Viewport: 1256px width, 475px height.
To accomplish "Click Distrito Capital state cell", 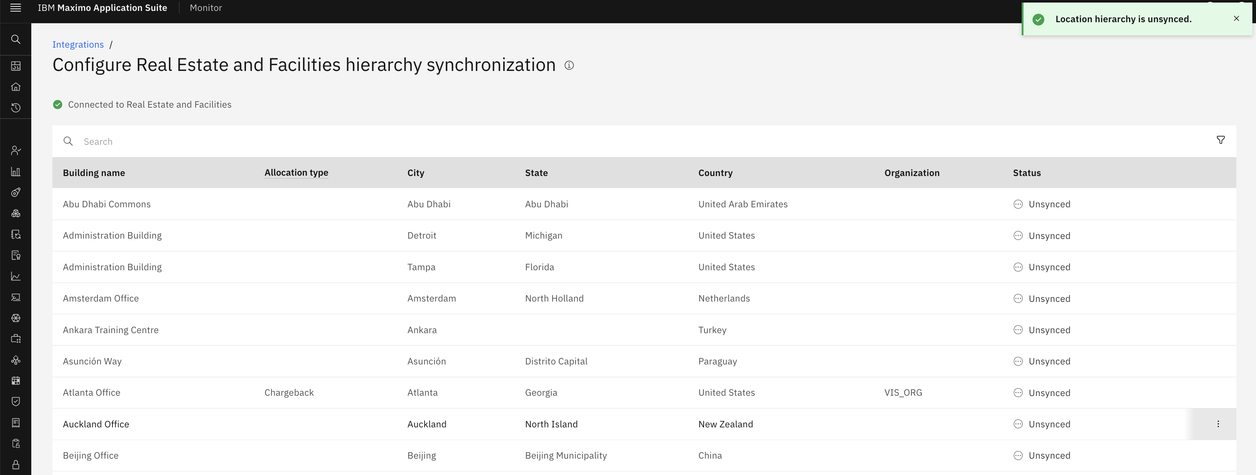I will click(x=556, y=361).
